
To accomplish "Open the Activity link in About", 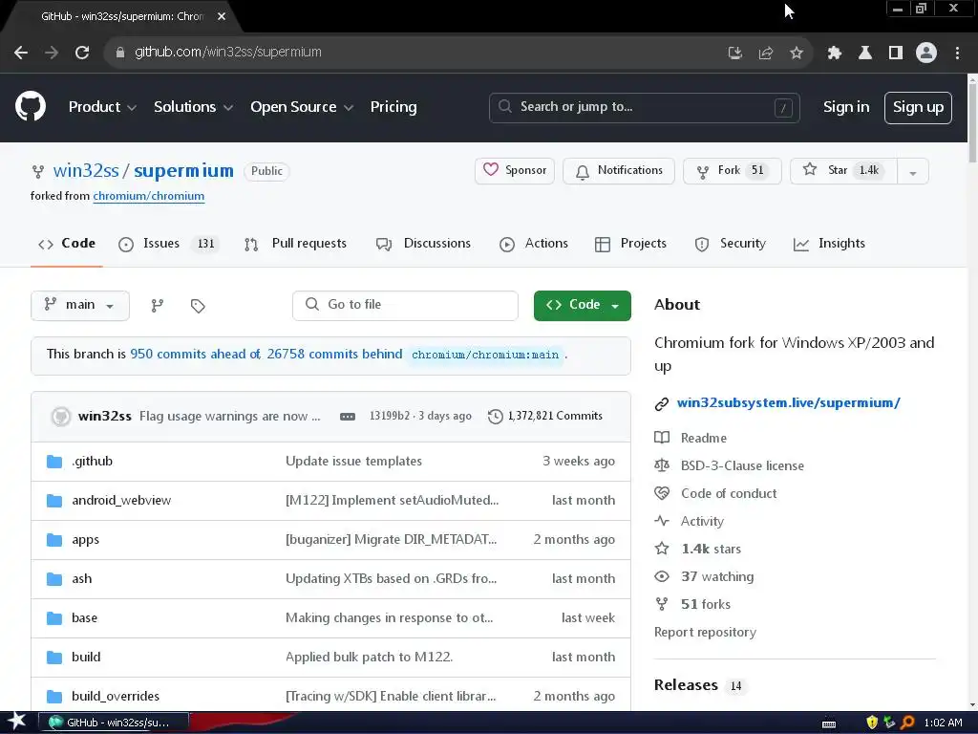I will coord(702,521).
